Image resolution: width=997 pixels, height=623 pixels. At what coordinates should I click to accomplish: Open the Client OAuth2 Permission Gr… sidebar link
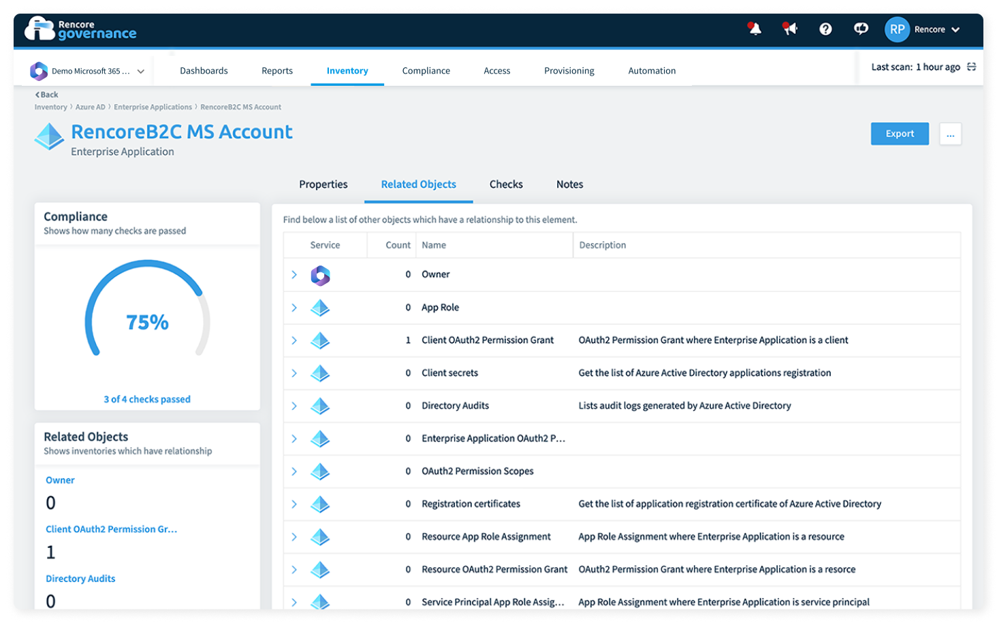coord(111,529)
